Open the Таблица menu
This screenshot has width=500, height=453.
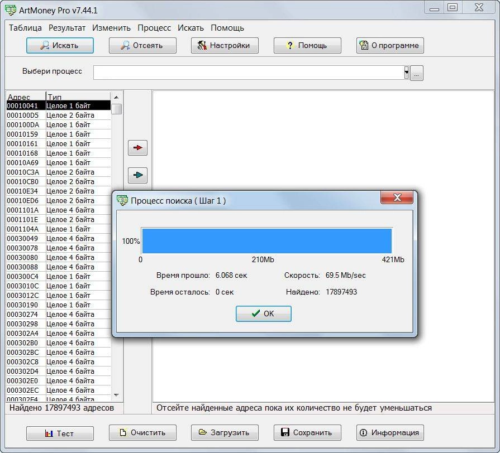coord(25,28)
